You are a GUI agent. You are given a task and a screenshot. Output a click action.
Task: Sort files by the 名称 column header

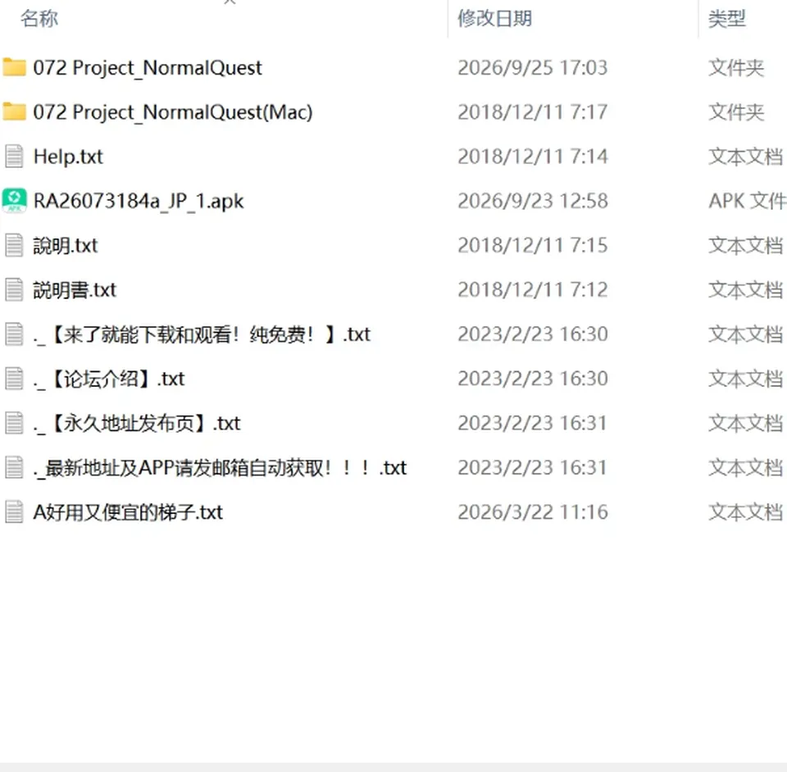[x=39, y=19]
